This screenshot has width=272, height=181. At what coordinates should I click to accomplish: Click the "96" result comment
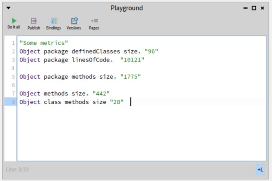pyautogui.click(x=151, y=51)
